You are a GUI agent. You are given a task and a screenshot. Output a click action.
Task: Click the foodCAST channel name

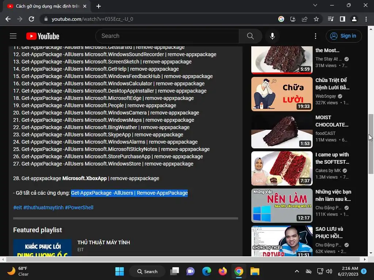point(325,133)
